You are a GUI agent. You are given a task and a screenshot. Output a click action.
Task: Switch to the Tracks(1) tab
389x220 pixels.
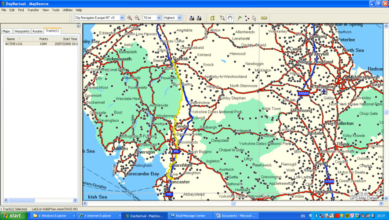[x=52, y=31]
